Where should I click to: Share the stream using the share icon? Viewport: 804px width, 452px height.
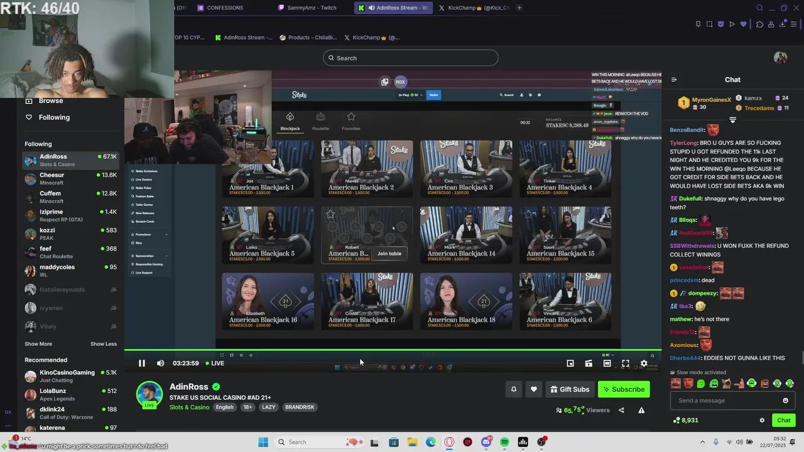point(621,411)
